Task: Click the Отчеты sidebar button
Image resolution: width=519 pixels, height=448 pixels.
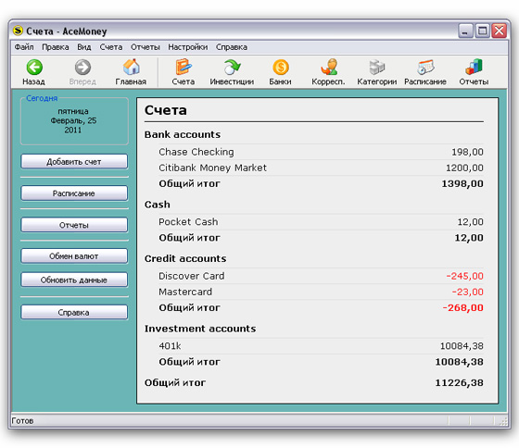Action: pyautogui.click(x=74, y=225)
